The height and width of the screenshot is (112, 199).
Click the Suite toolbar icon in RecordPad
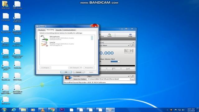[109, 35]
